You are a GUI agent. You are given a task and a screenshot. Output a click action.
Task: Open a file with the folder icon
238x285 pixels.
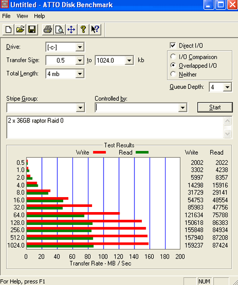[20, 29]
